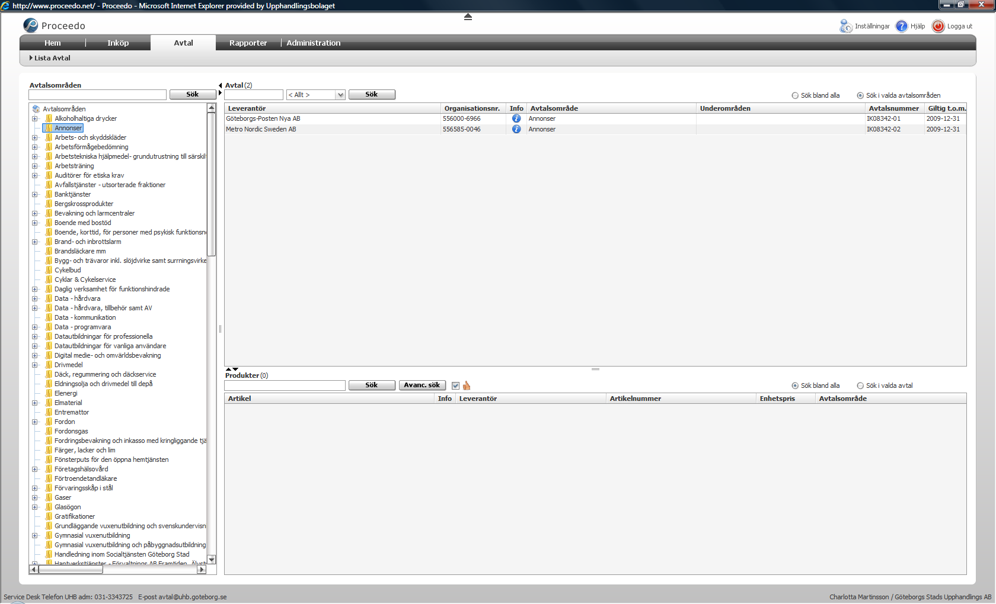
Task: Click the folder icon beside Alkoholhaltiga drycker
Action: 49,118
